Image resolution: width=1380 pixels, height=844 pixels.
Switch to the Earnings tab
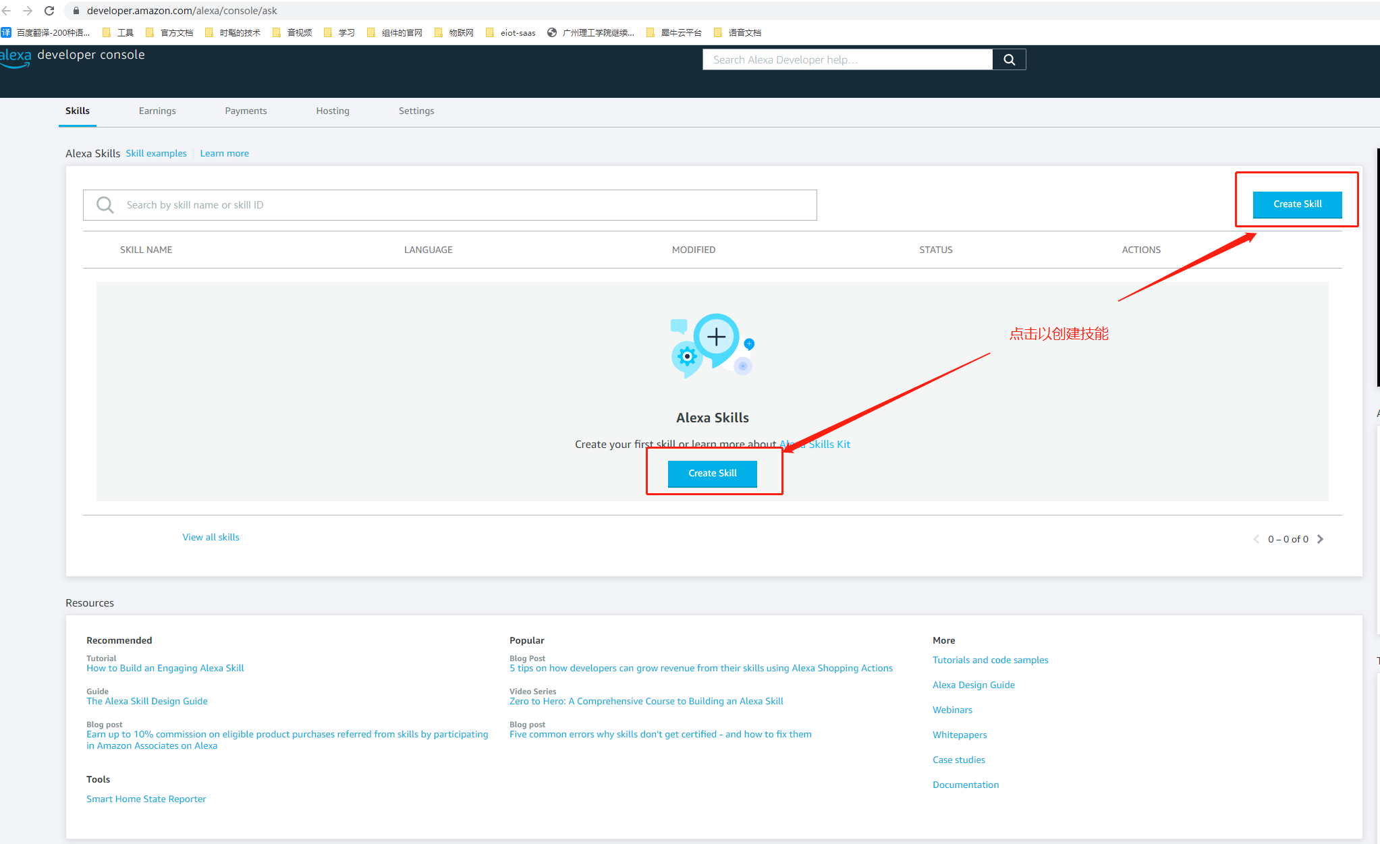[x=157, y=111]
